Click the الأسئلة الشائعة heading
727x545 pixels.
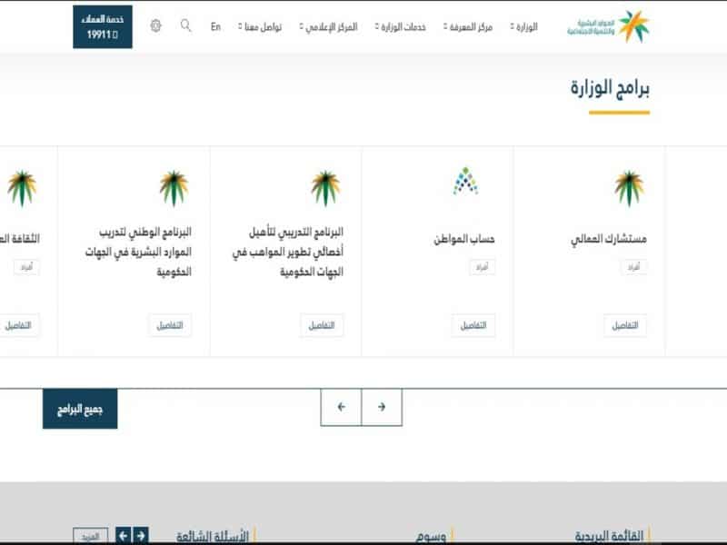pos(213,536)
